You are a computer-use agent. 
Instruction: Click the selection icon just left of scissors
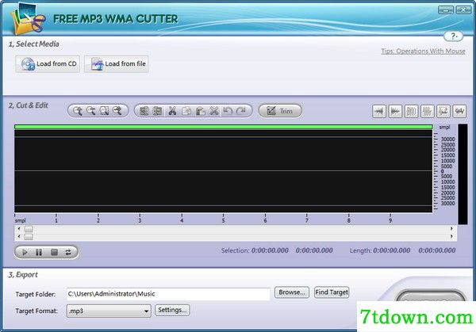158,111
